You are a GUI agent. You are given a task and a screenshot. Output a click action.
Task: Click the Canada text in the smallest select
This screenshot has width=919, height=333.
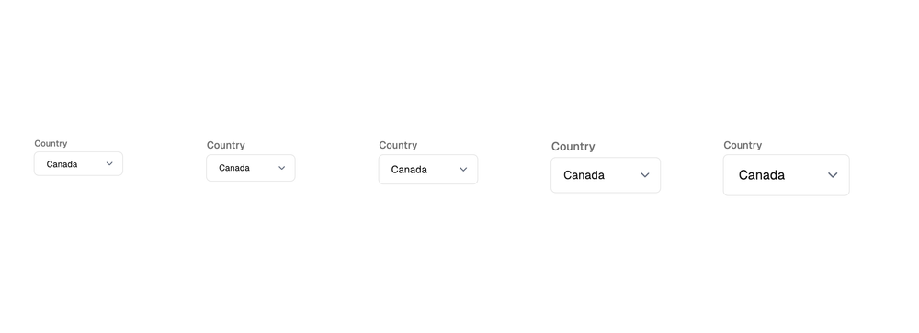(62, 164)
